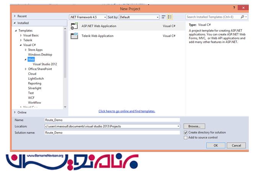Expand the Visual Basic node arrow
Viewport: 253px width, 171px height.
(x=21, y=35)
